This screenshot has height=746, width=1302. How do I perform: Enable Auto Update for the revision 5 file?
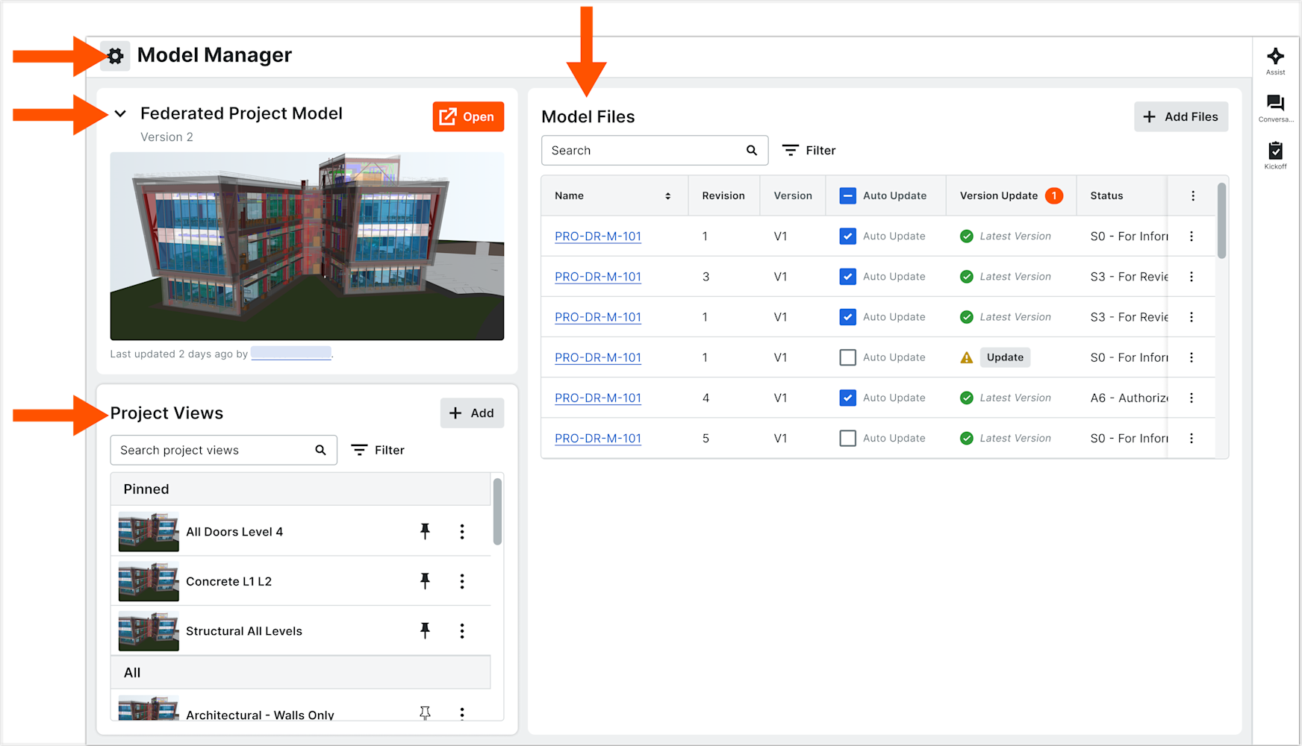coord(847,438)
